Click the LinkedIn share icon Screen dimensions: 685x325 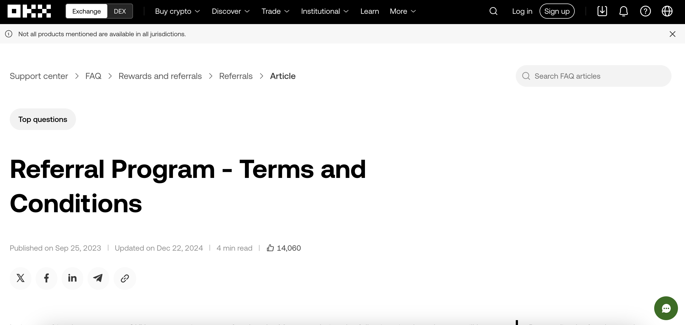(72, 278)
